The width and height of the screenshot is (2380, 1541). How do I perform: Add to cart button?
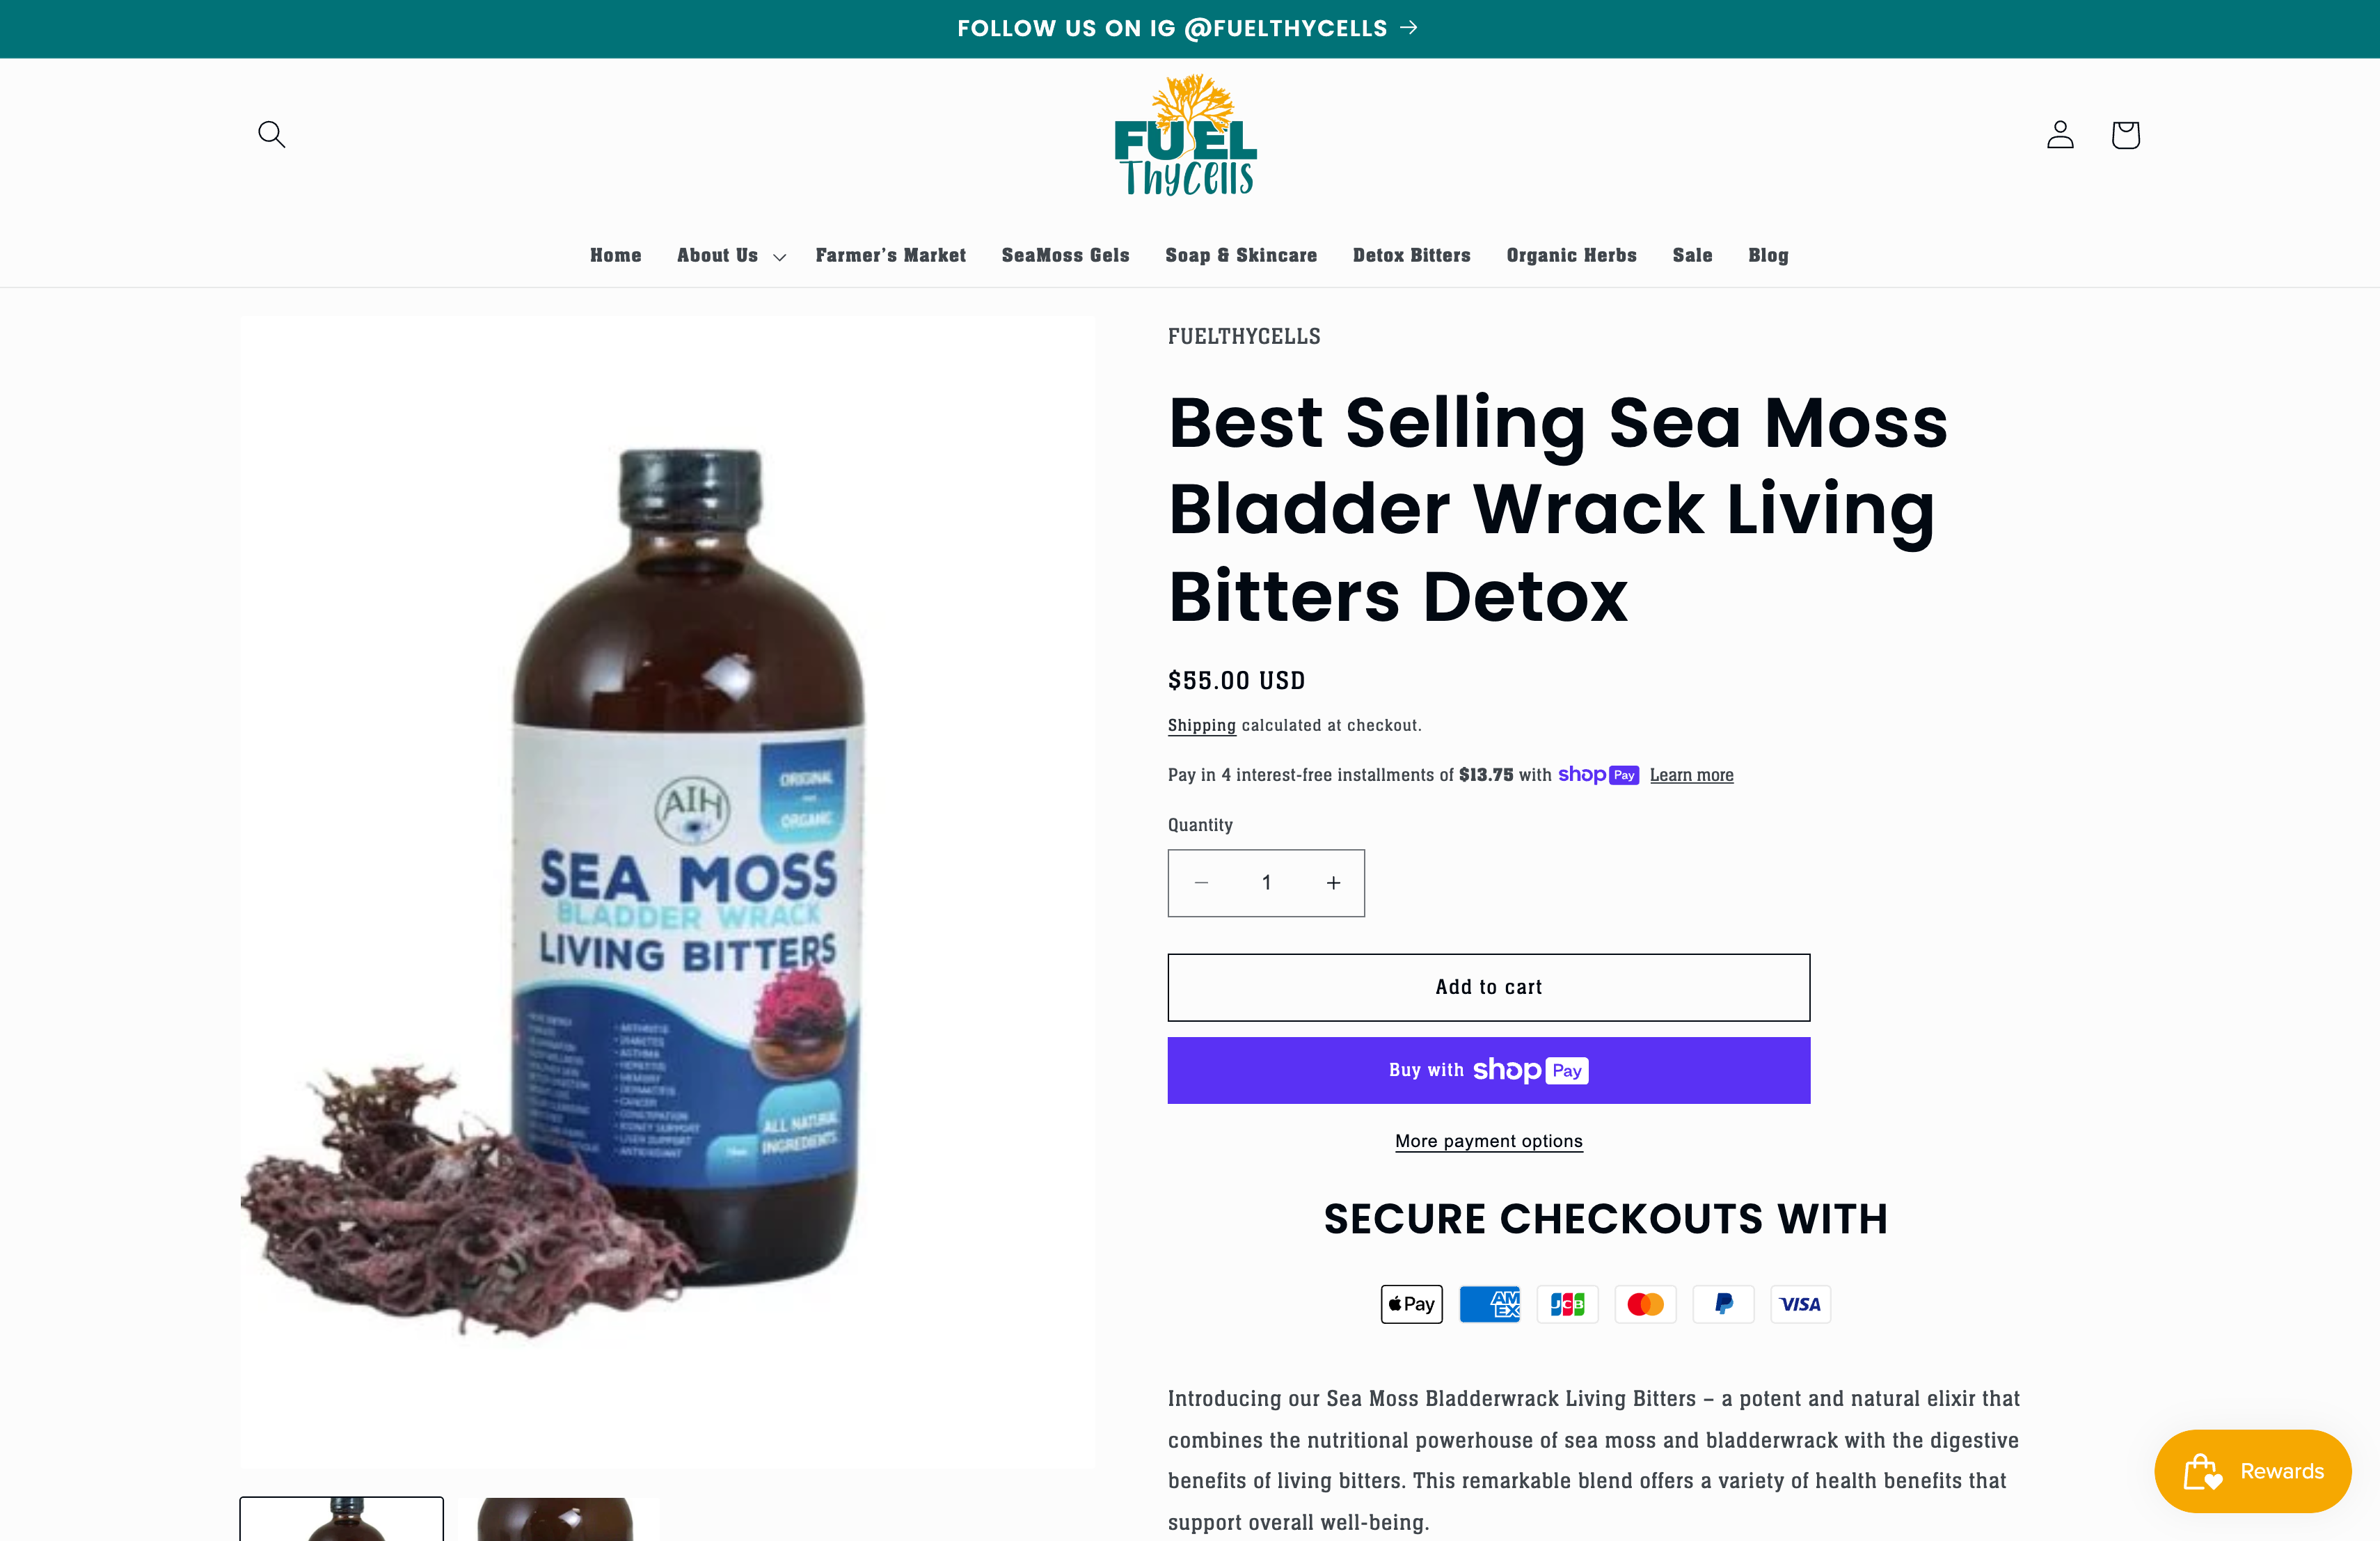click(1488, 987)
